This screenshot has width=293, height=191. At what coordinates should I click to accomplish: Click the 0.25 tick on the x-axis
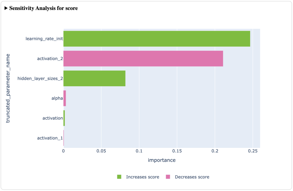253,151
